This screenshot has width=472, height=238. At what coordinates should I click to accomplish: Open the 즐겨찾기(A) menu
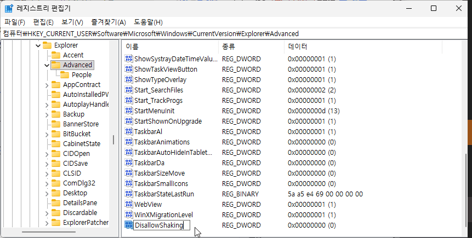109,22
